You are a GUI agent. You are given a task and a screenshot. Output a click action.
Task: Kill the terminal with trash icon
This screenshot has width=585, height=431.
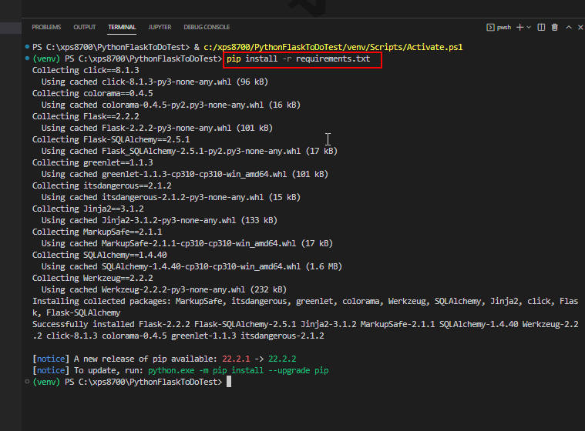pos(555,27)
